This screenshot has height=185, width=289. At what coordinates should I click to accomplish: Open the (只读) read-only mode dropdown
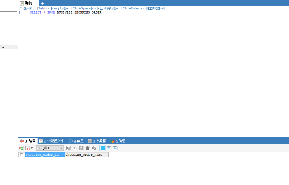(x=50, y=148)
